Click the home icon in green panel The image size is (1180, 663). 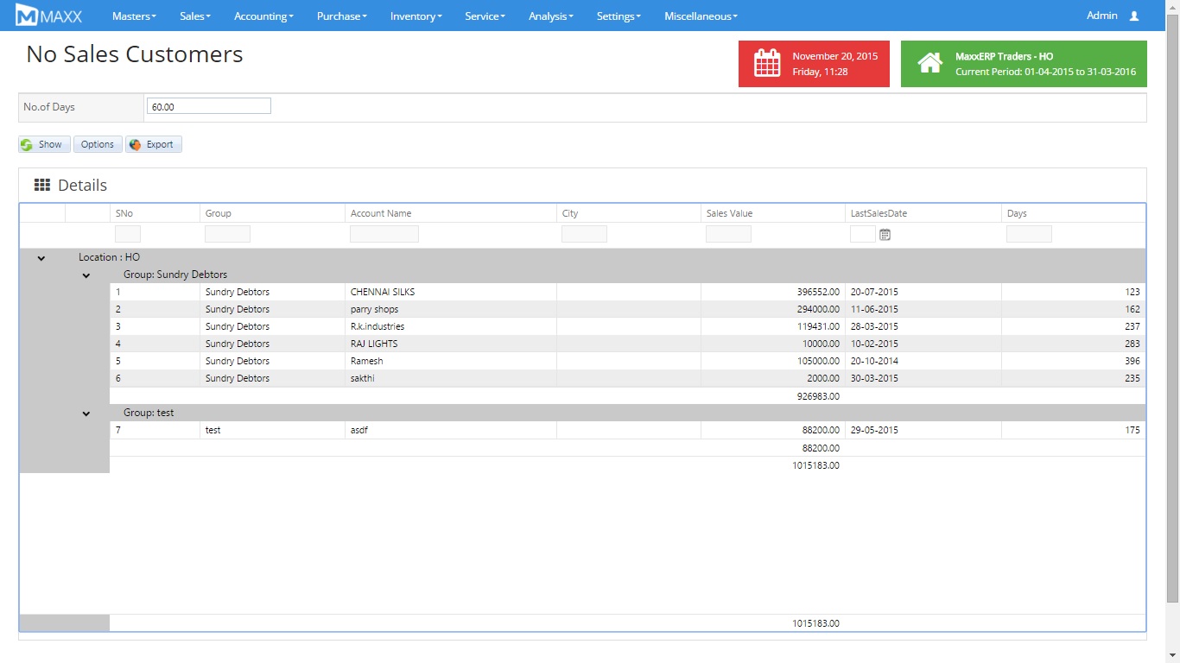pyautogui.click(x=929, y=64)
